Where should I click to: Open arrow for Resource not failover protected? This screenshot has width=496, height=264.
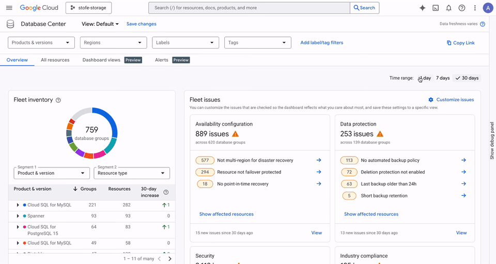tap(319, 172)
